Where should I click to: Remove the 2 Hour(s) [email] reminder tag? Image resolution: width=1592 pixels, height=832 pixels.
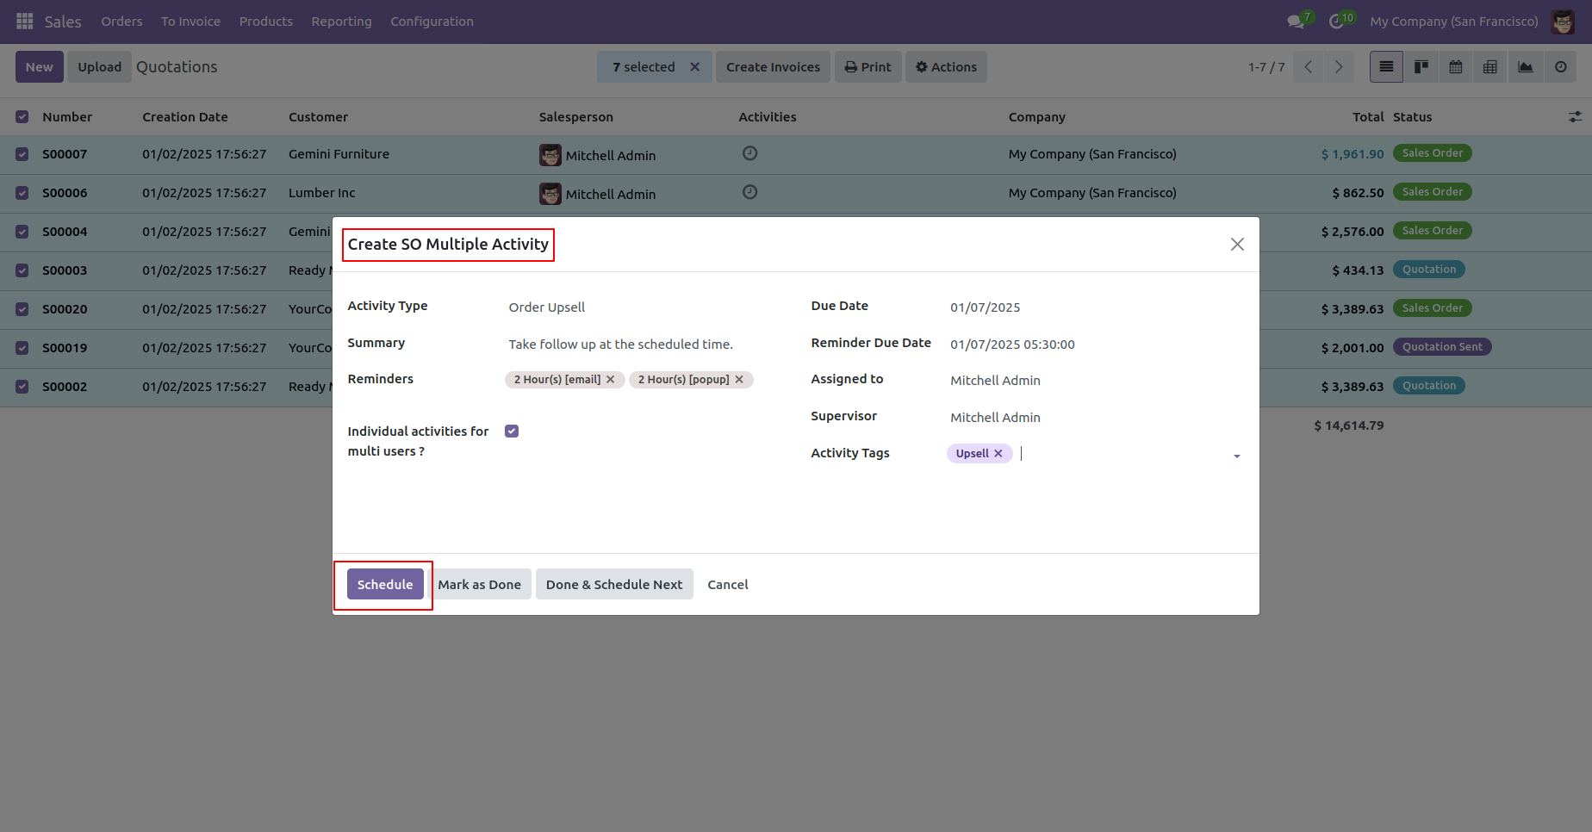coord(611,380)
